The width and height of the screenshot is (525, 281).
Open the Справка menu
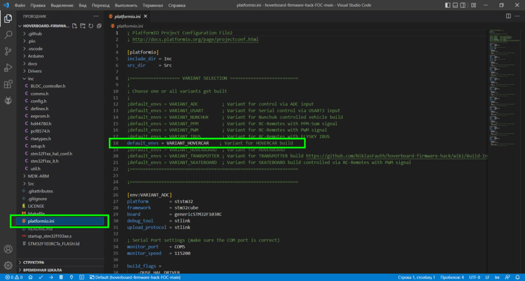pos(177,5)
